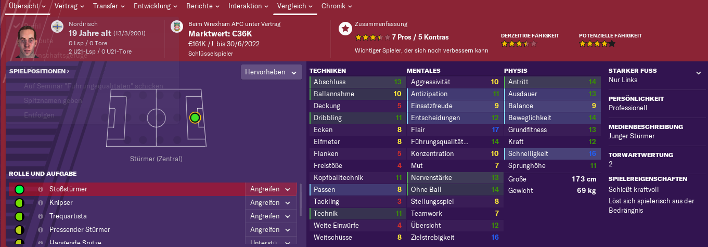708x247 pixels.
Task: Open the Hervorheben dropdown
Action: coord(272,72)
